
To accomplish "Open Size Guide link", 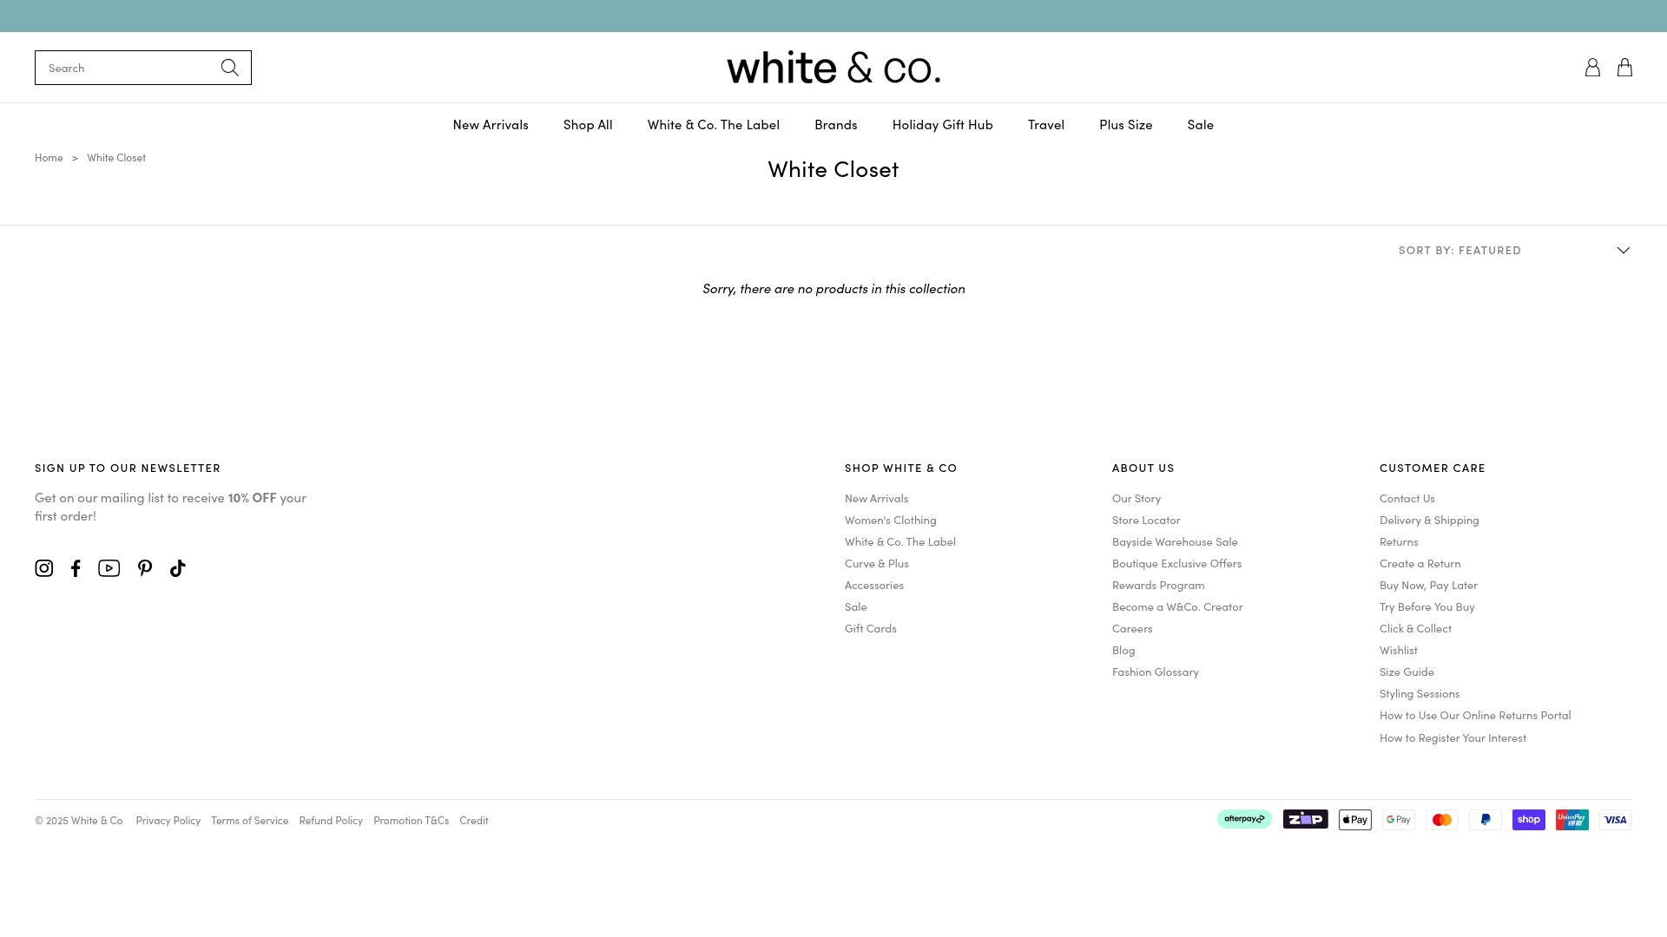I will (1407, 672).
